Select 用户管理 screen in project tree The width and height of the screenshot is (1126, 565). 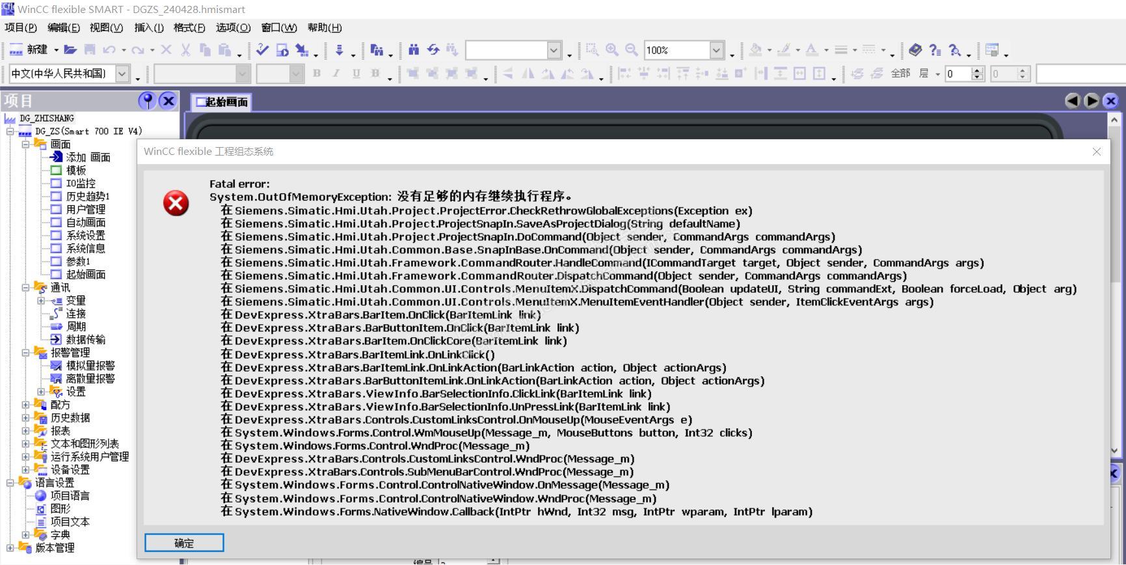[86, 209]
